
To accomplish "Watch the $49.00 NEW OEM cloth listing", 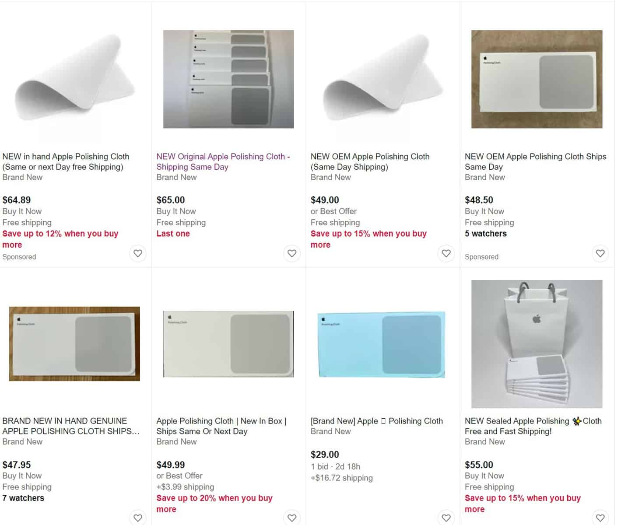I will [446, 253].
